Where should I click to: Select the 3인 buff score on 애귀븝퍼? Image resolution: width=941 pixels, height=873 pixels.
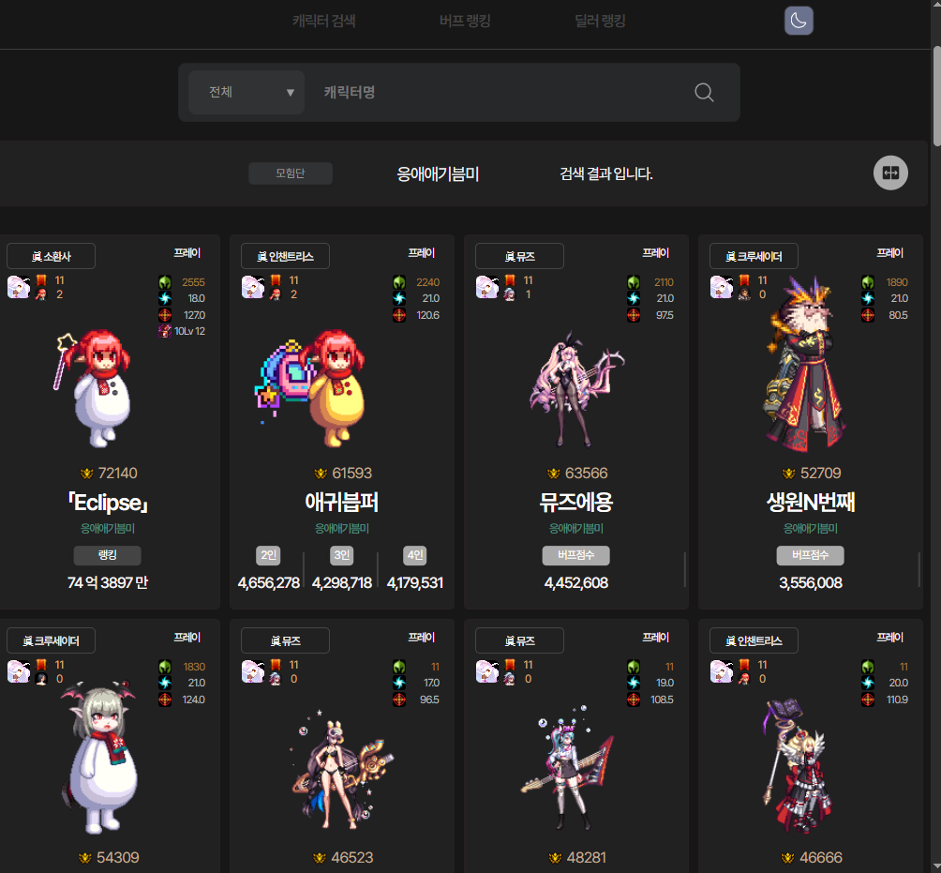coord(341,555)
